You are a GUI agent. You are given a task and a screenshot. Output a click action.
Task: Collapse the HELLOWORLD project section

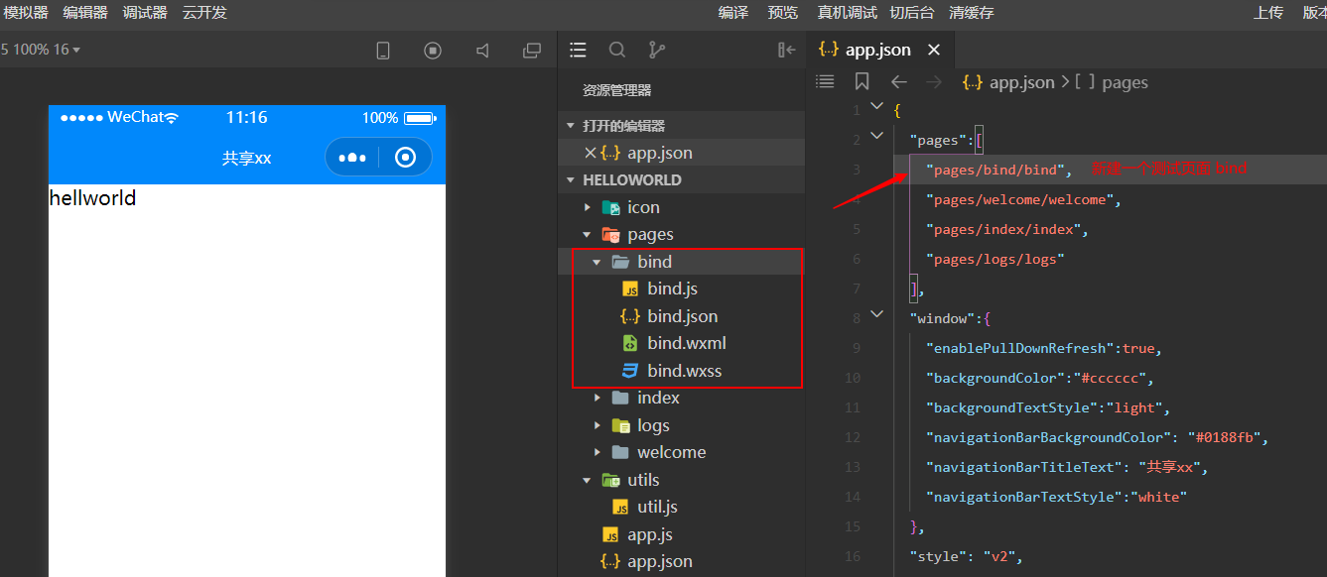[681, 180]
